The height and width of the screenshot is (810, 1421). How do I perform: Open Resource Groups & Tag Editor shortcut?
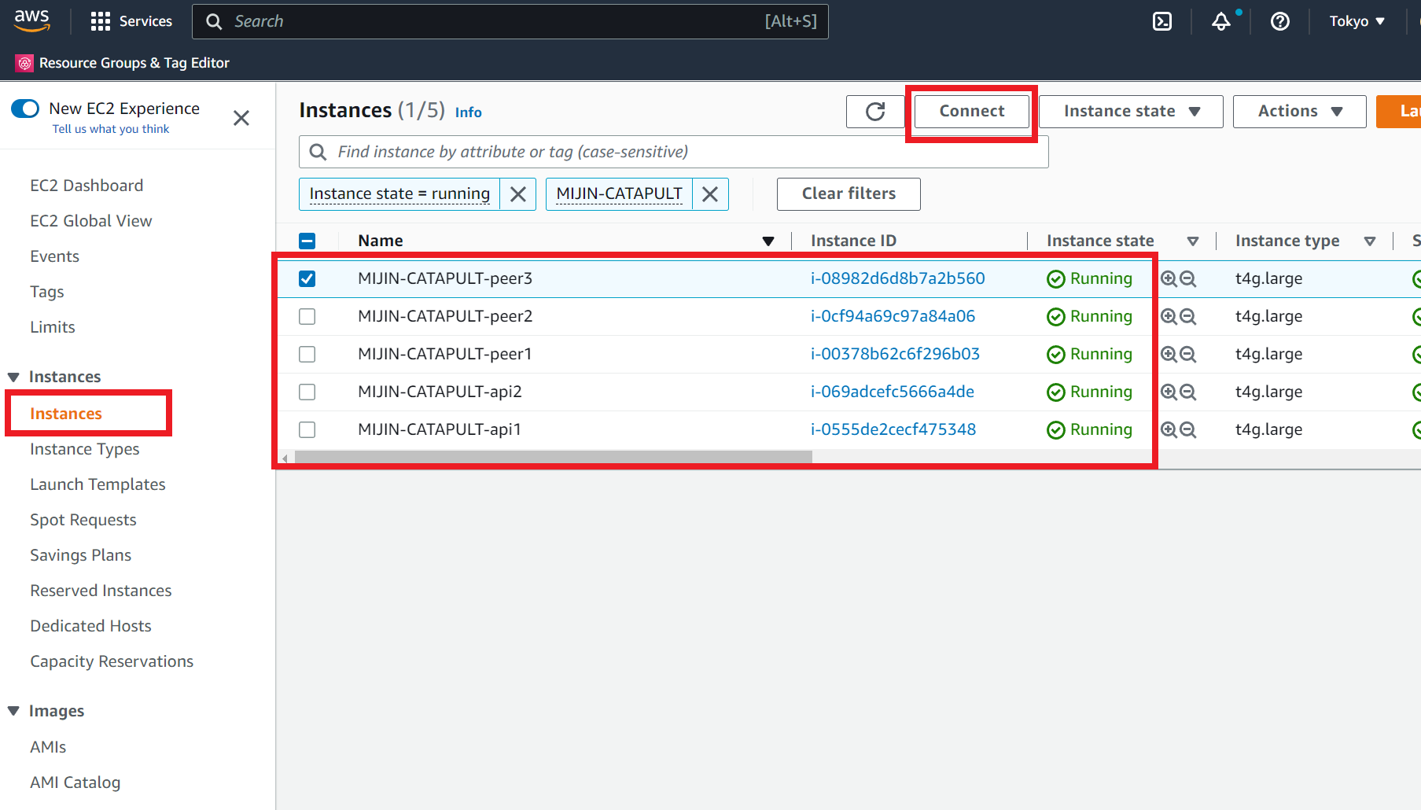click(x=123, y=63)
